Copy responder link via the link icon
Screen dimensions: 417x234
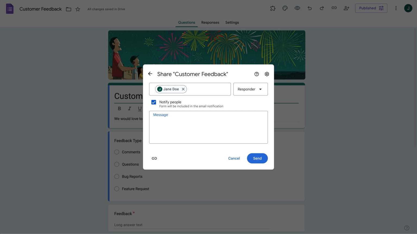tap(334, 8)
